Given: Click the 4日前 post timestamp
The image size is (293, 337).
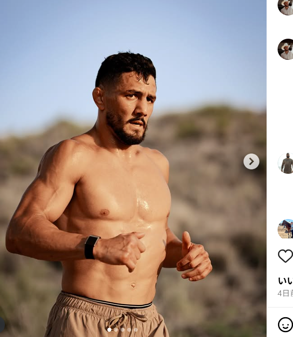Looking at the screenshot, I should [286, 293].
